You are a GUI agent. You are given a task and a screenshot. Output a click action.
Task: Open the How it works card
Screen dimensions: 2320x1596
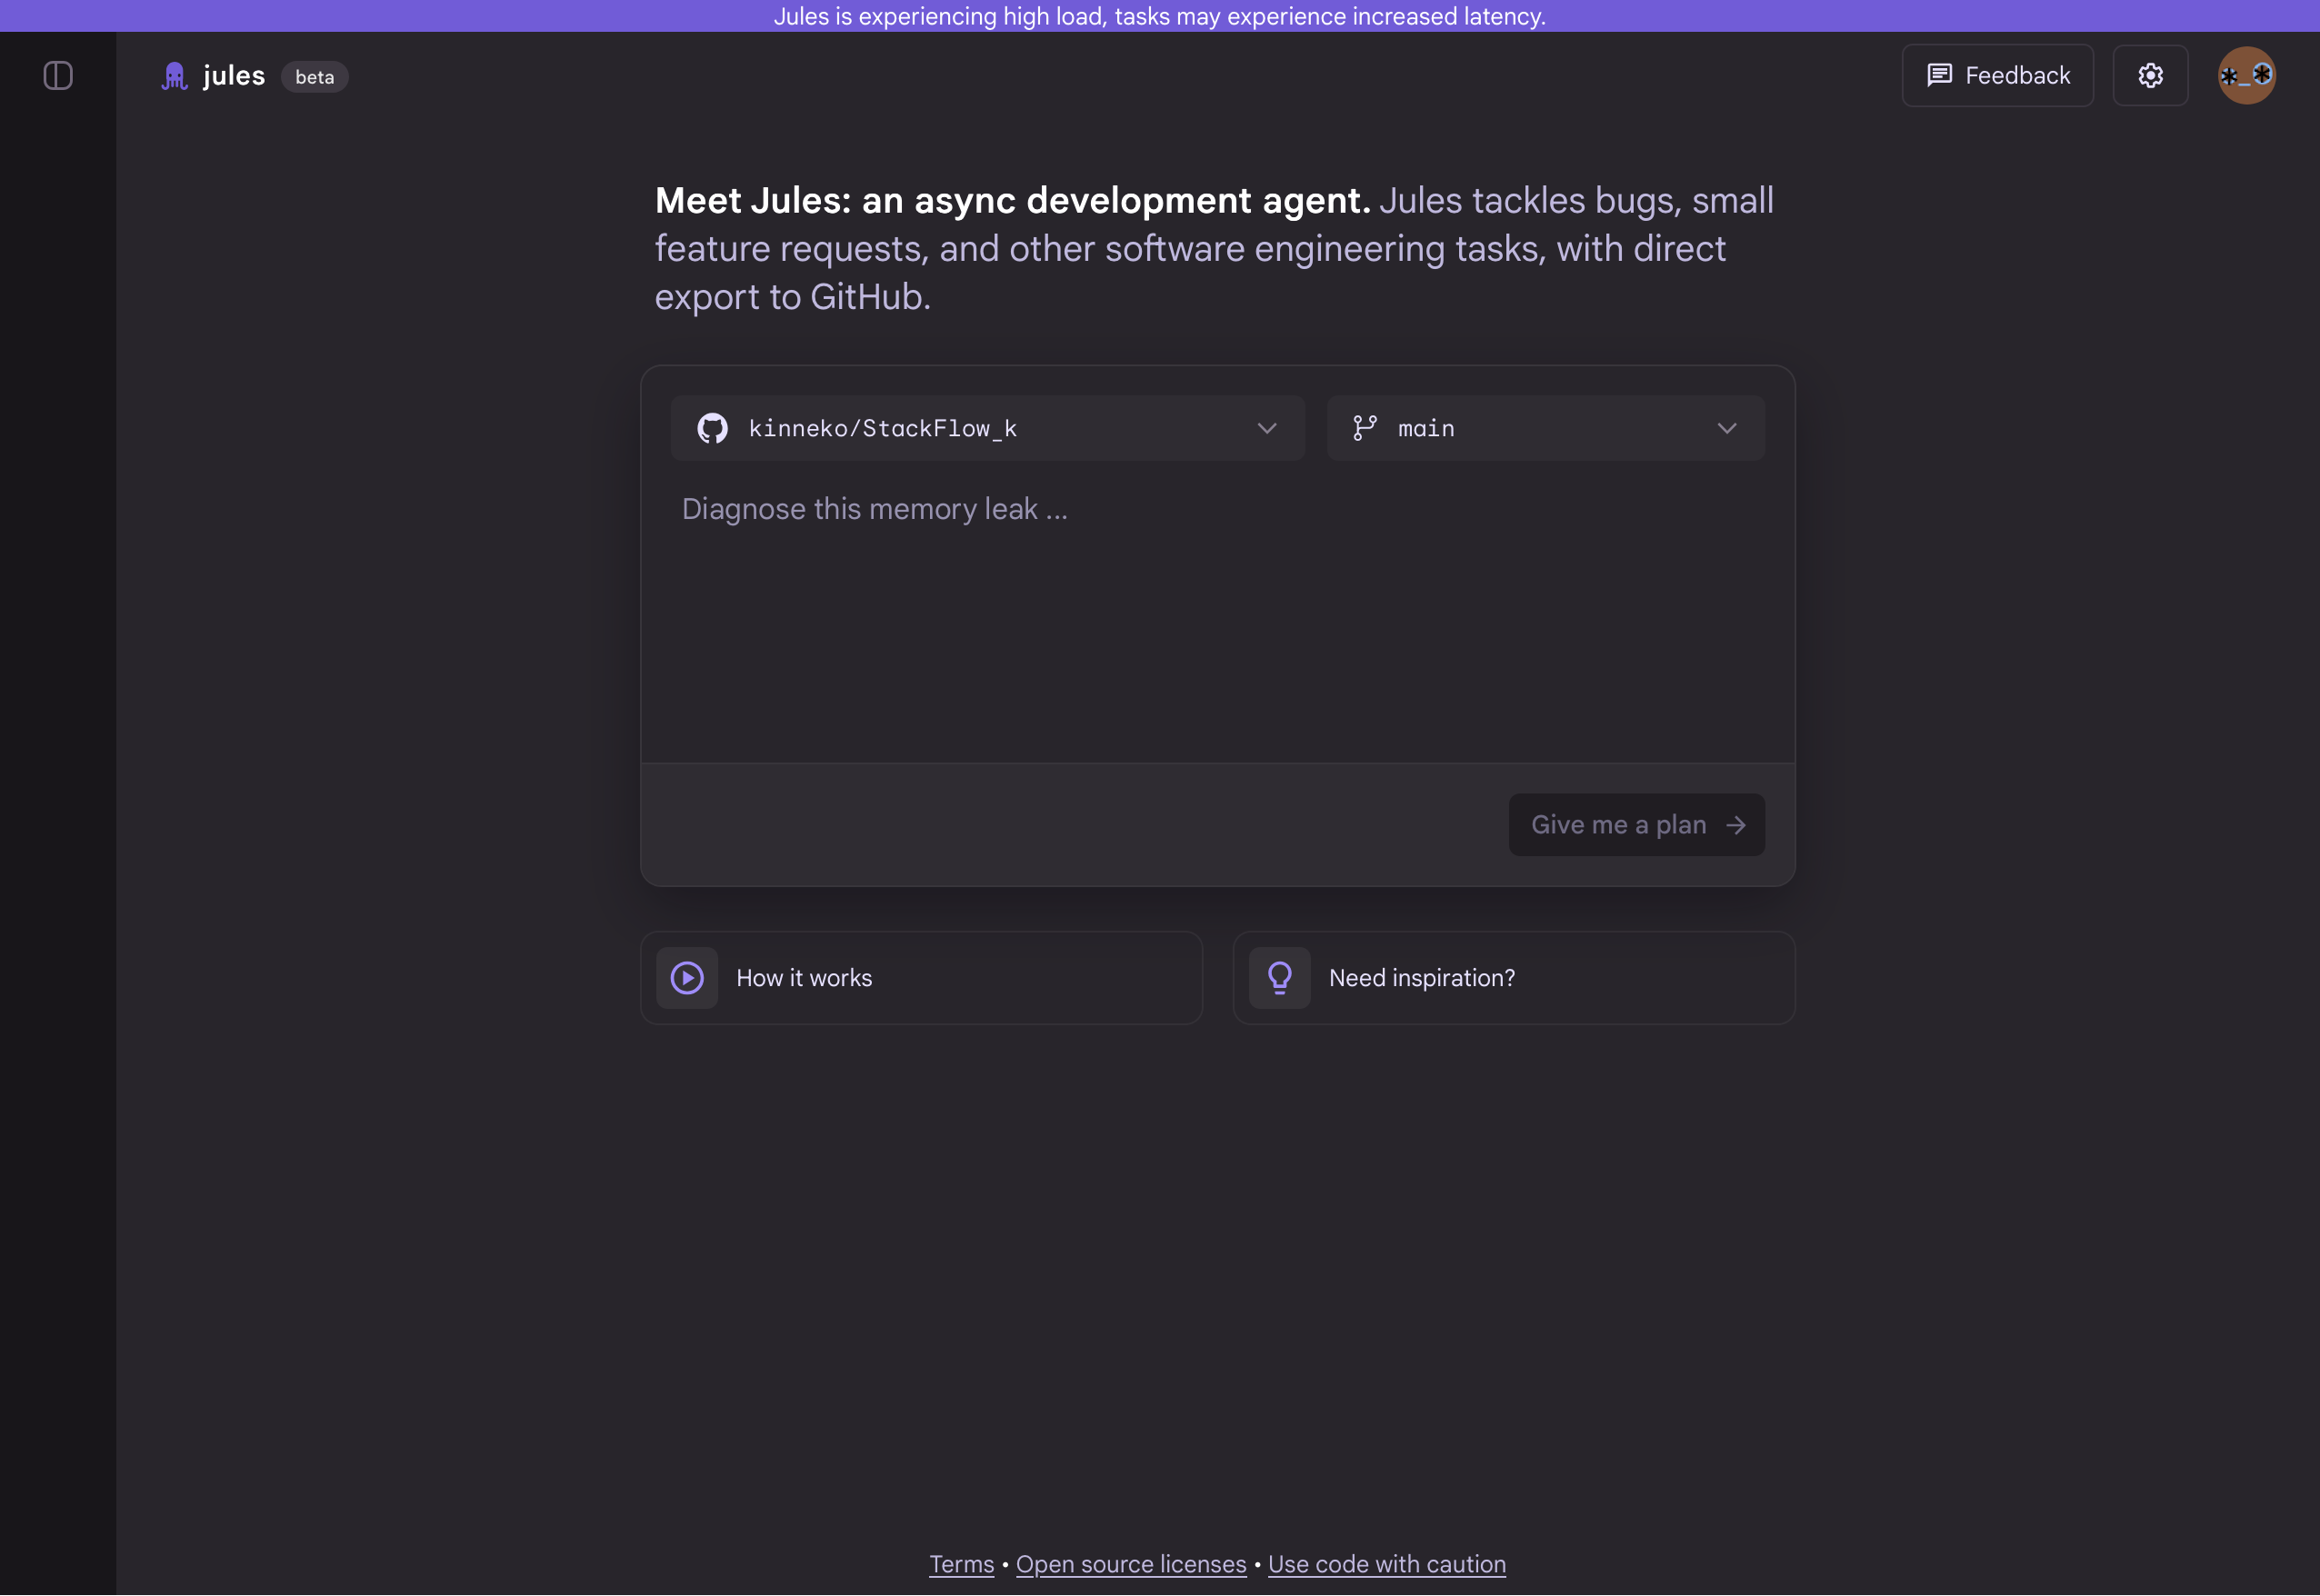click(x=921, y=978)
